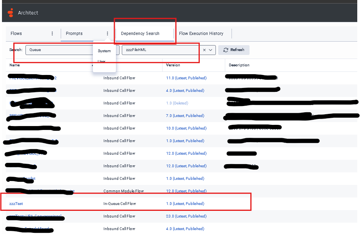Expand the zzzFilaHML dropdown chevron
This screenshot has height=234, width=360.
[210, 50]
